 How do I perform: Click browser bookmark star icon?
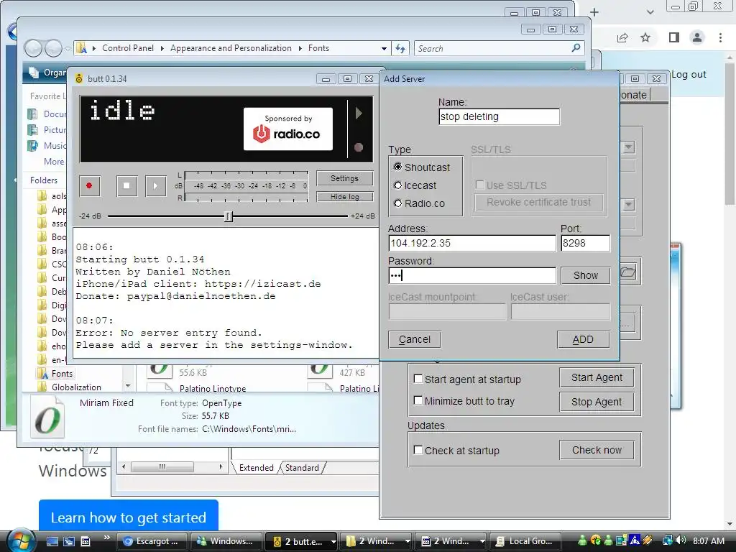coord(645,37)
